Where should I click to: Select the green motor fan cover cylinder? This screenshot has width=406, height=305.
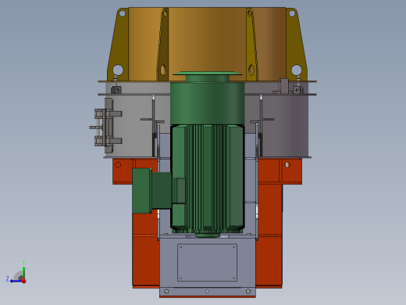208,103
